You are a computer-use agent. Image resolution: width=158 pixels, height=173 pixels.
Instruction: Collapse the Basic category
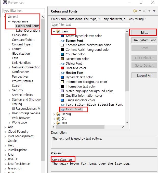(x=54, y=32)
